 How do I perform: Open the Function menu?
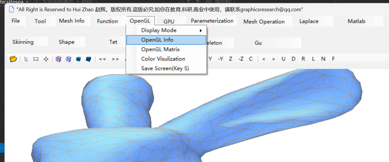(108, 21)
